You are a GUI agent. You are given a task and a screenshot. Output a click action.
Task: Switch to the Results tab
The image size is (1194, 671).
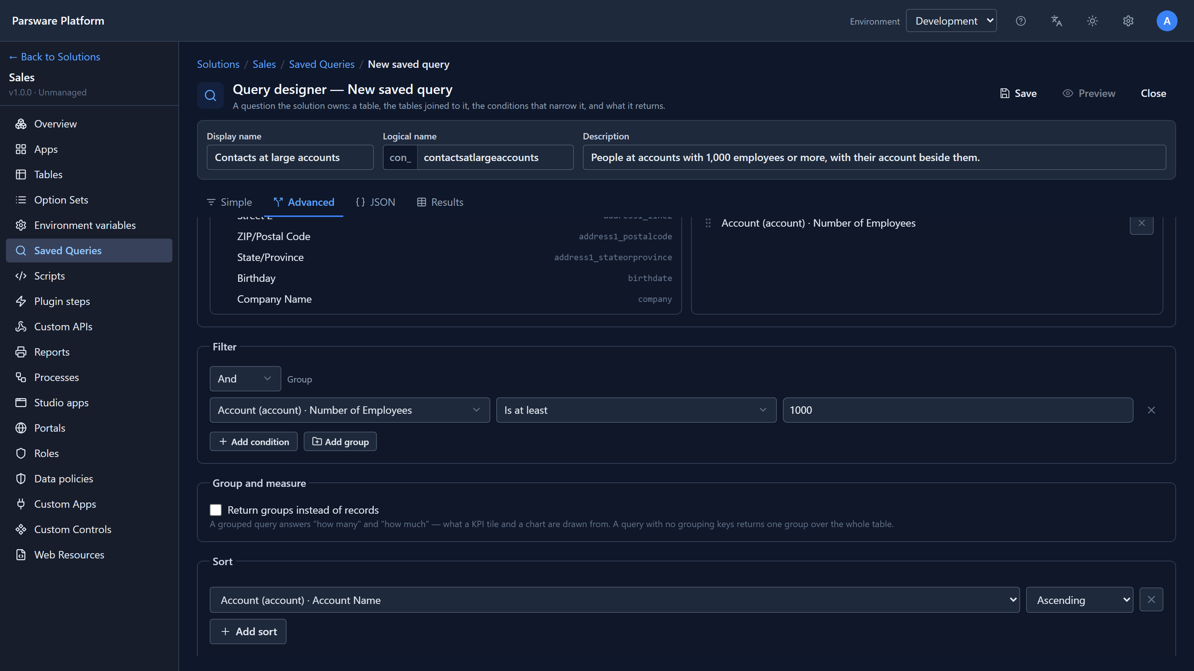(440, 202)
